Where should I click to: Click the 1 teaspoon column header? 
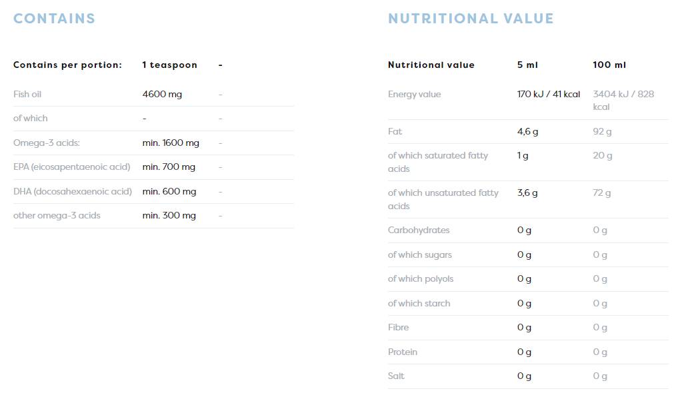(169, 65)
